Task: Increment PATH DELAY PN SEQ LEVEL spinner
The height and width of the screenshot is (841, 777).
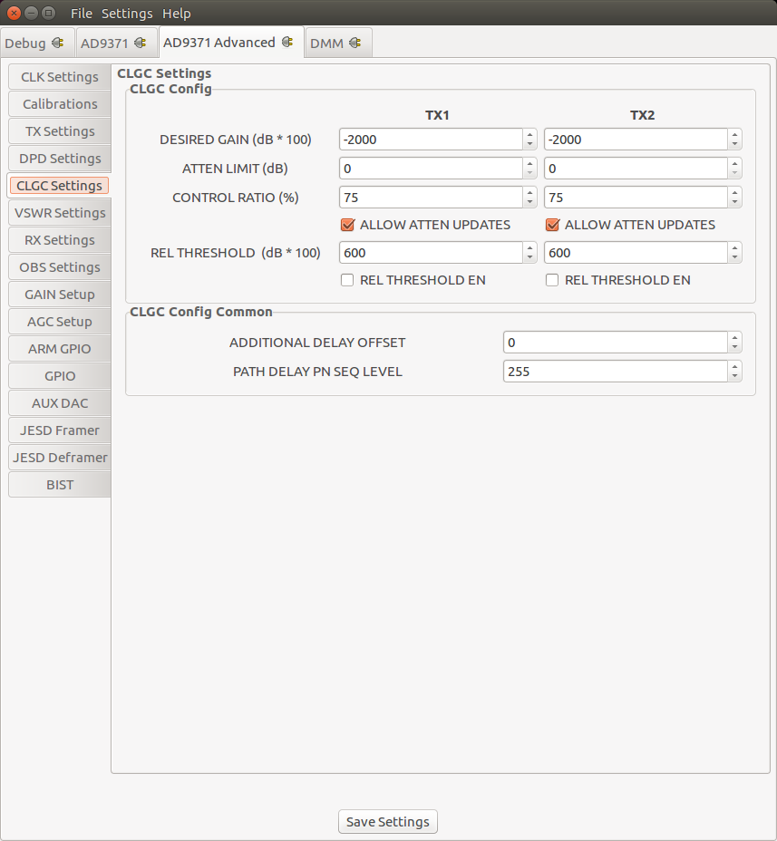Action: pos(734,367)
